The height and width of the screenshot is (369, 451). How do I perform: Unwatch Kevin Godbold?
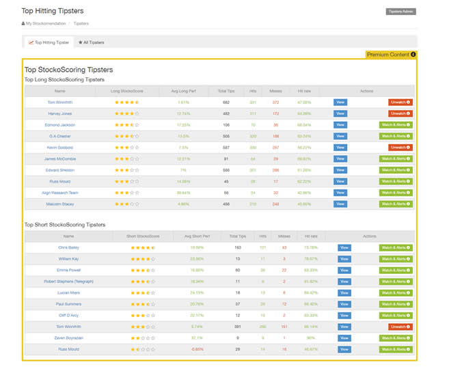400,148
